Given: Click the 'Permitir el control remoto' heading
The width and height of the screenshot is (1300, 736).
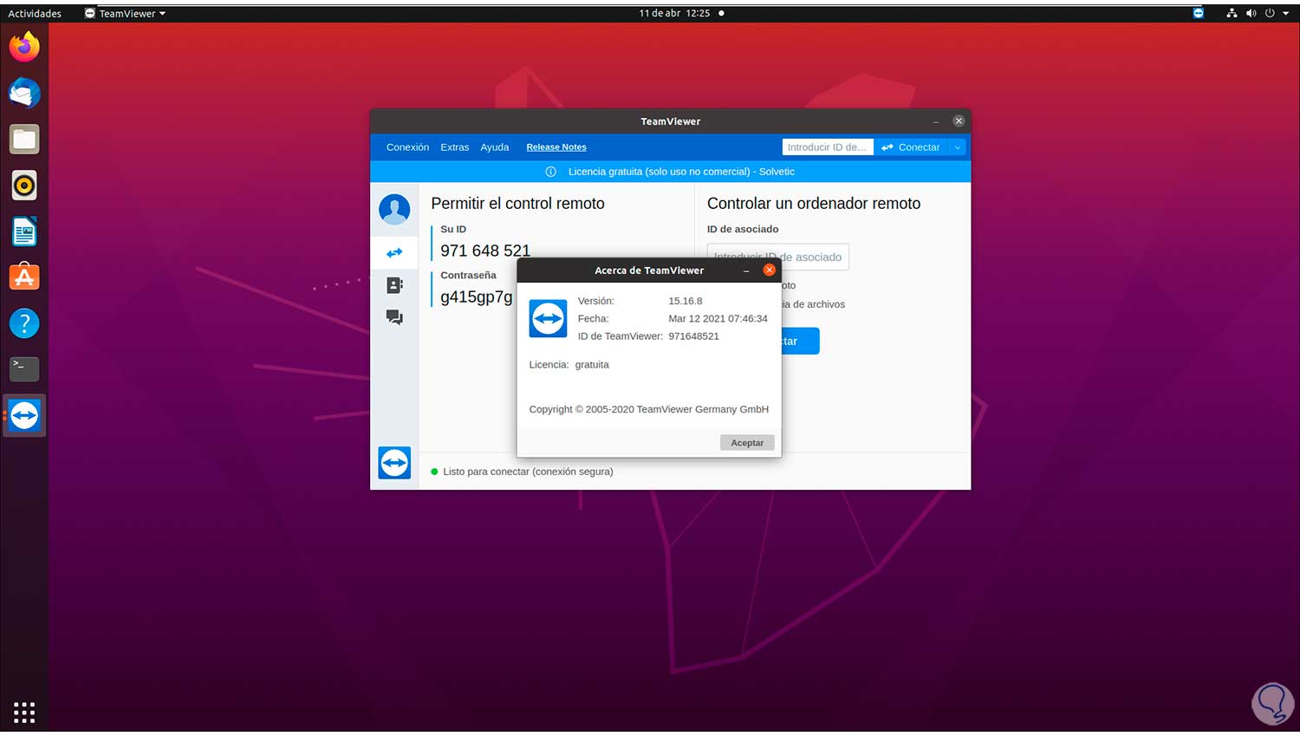Looking at the screenshot, I should point(518,204).
